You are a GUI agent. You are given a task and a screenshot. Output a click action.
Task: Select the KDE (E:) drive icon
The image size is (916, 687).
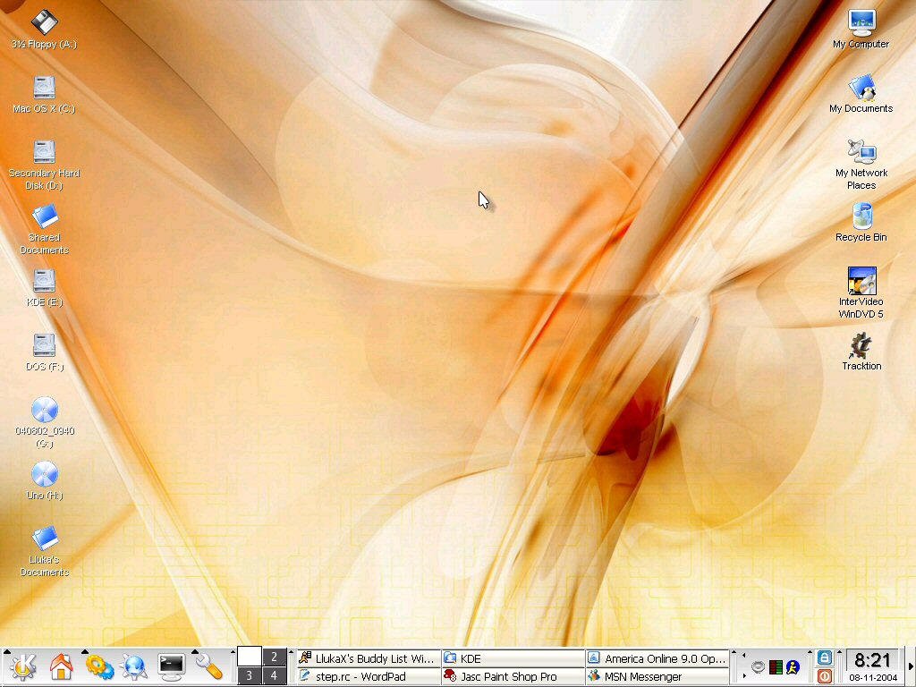click(44, 281)
